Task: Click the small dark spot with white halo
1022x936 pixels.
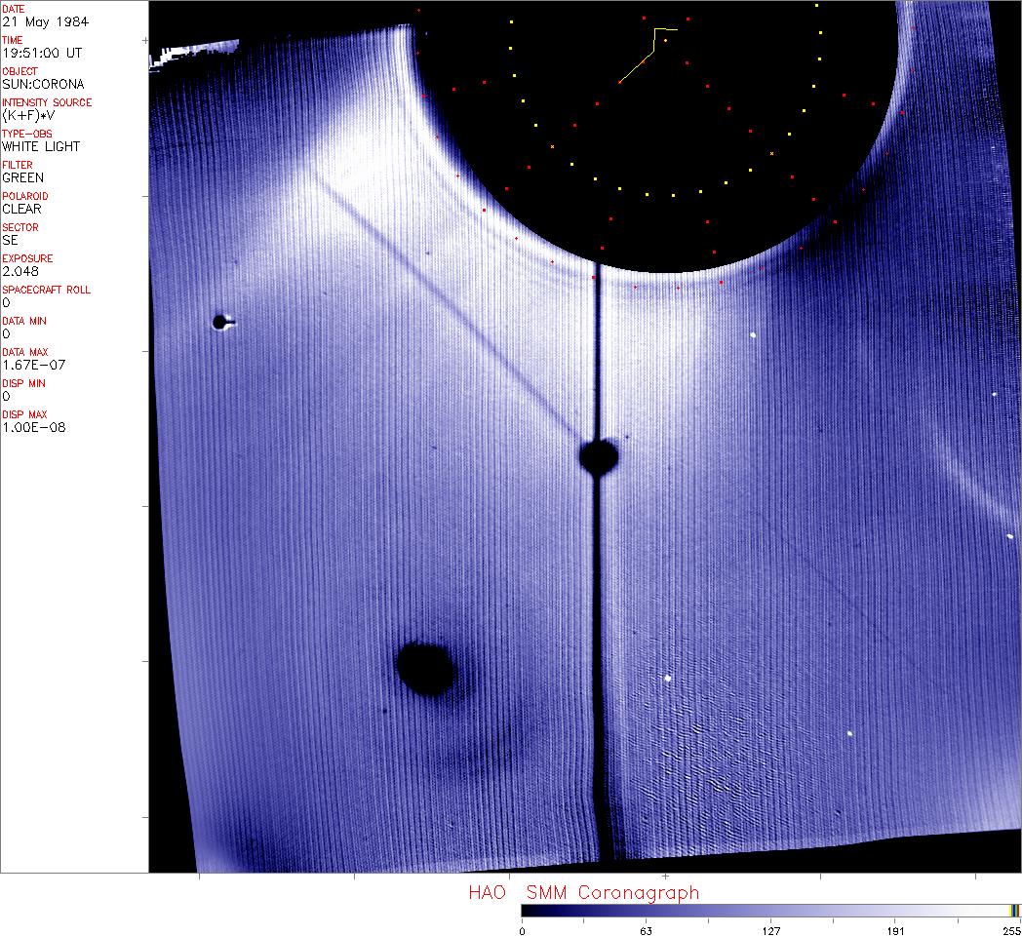Action: (221, 321)
